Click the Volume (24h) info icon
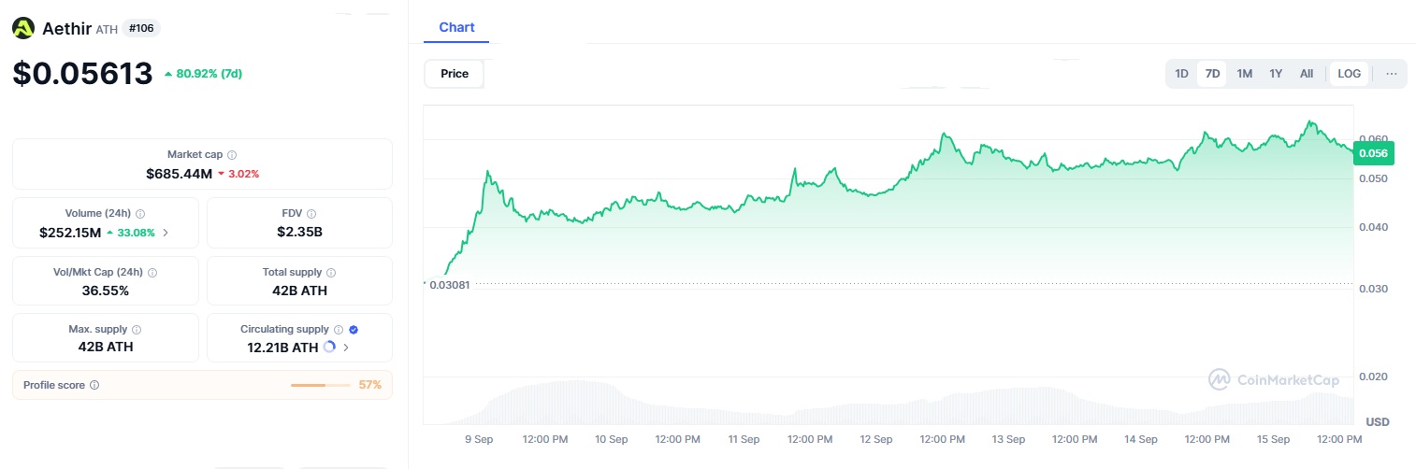The image size is (1416, 469). tap(140, 214)
